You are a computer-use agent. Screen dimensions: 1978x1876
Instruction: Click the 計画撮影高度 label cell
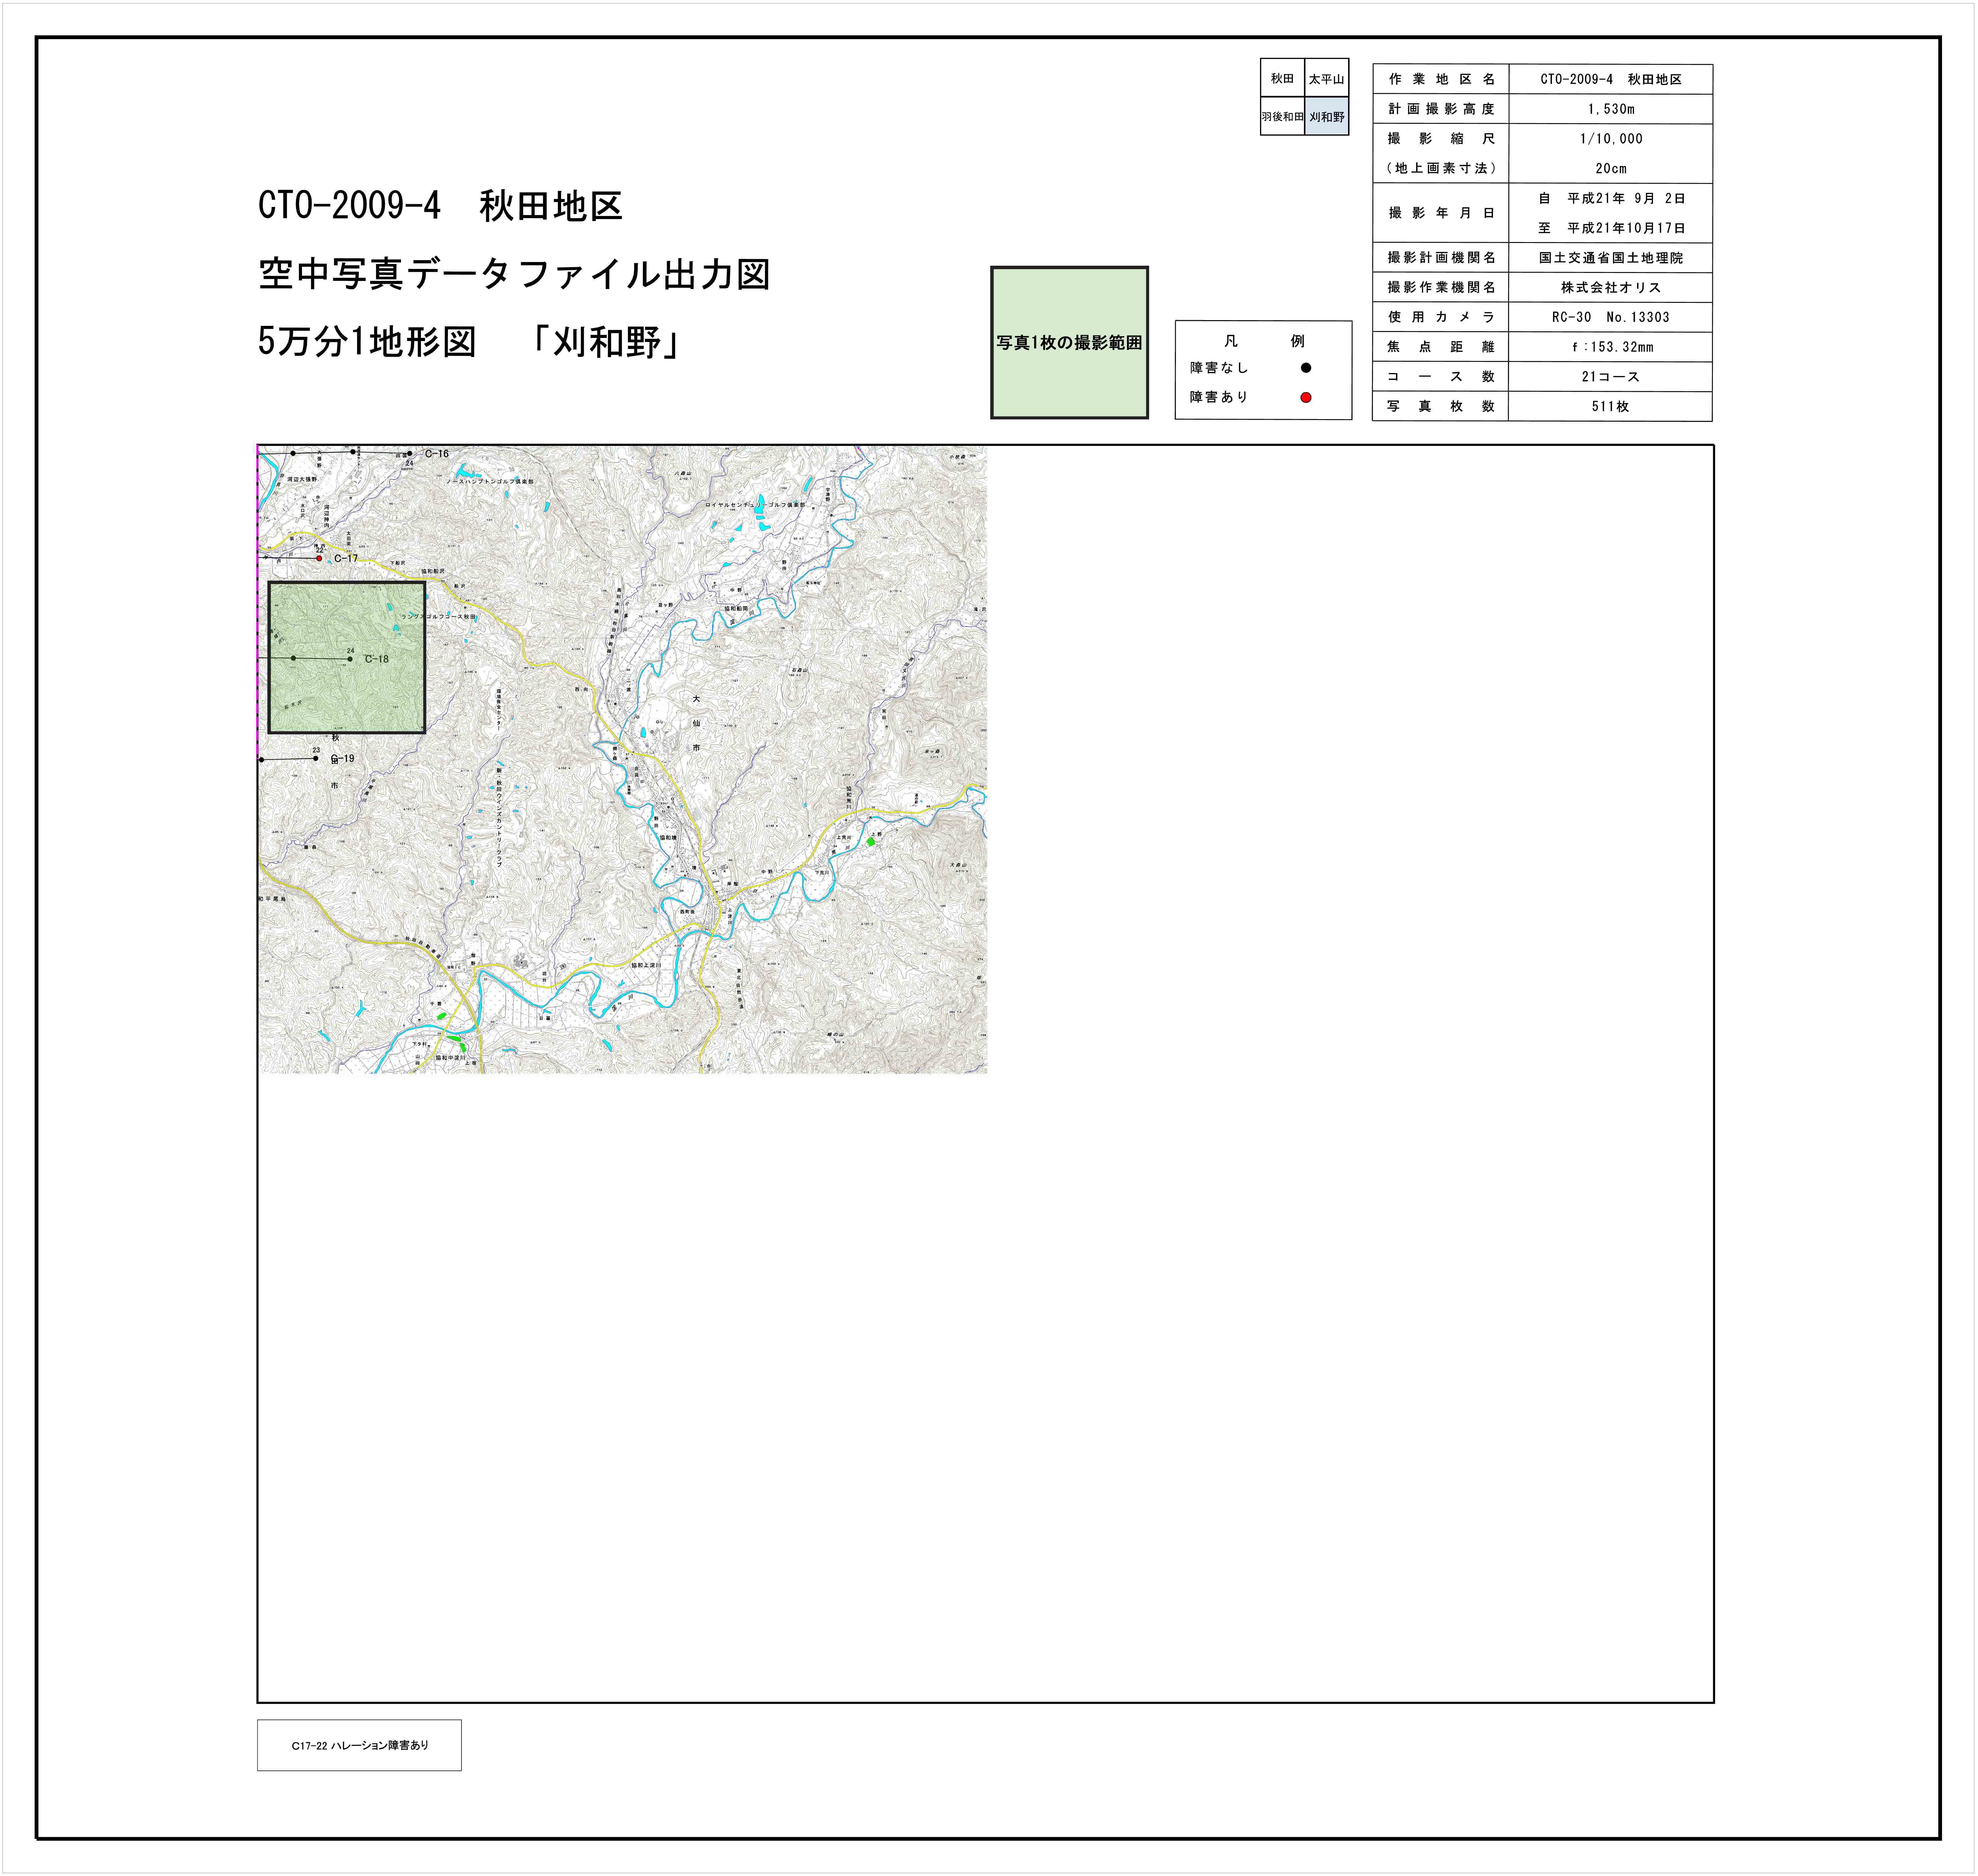point(1441,109)
